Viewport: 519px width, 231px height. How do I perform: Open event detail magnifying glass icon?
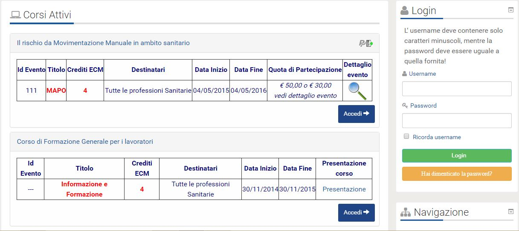[357, 91]
